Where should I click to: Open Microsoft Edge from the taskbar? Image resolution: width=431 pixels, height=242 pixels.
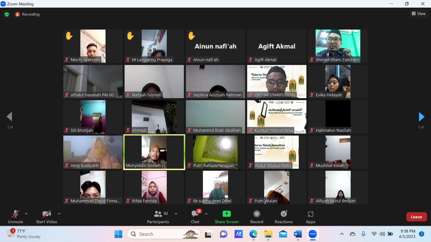253,234
